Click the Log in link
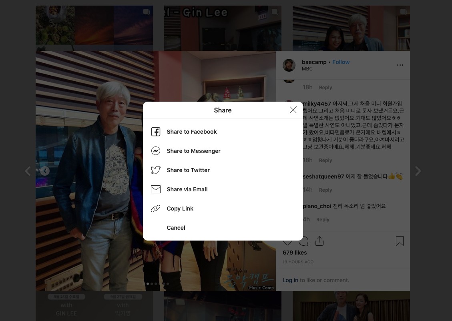Image resolution: width=452 pixels, height=321 pixels. pos(290,280)
